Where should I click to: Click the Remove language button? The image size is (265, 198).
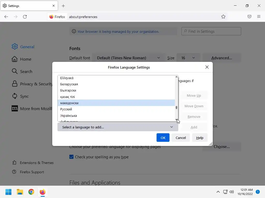pos(194,117)
